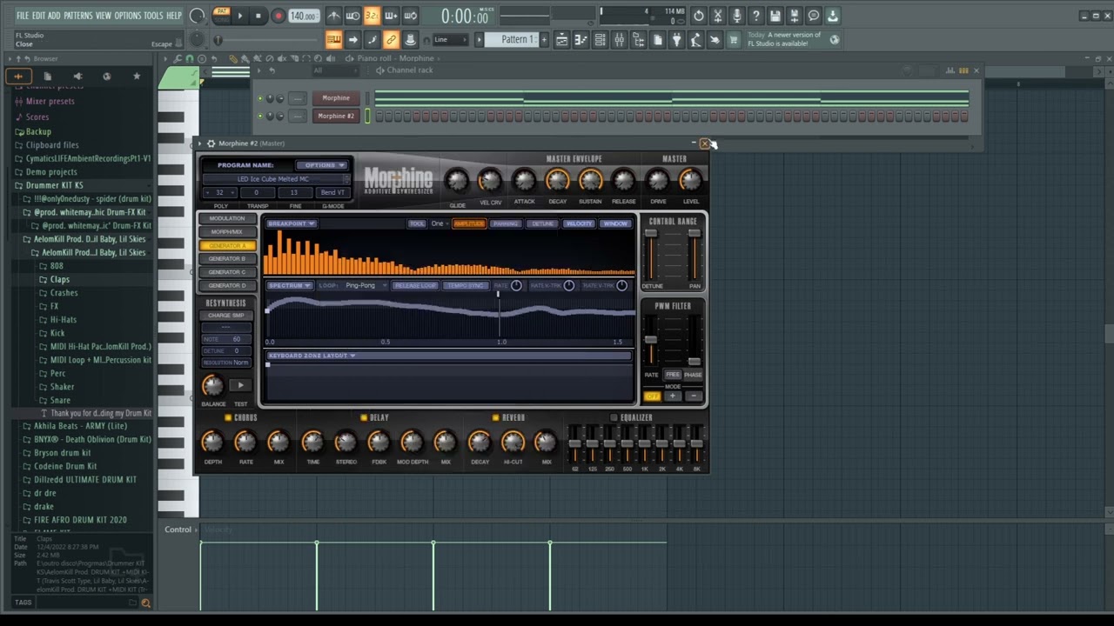Open the FILE menu
The height and width of the screenshot is (626, 1114).
tap(23, 16)
